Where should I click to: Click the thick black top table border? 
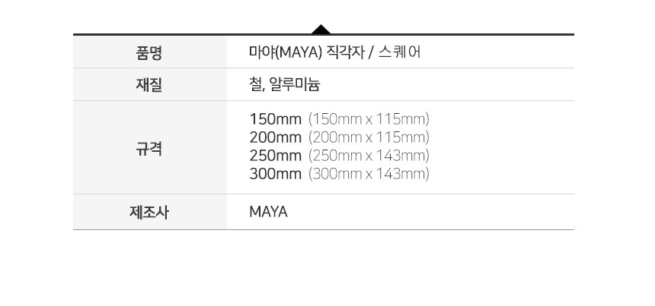324,34
